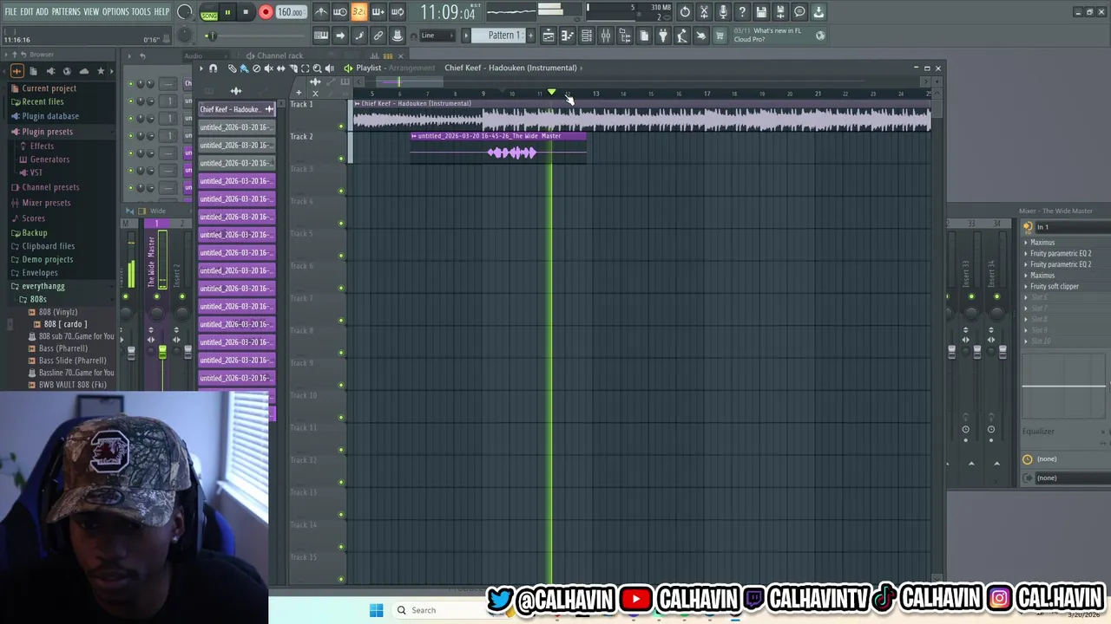
Task: Select the playlist delete tool
Action: (x=256, y=68)
